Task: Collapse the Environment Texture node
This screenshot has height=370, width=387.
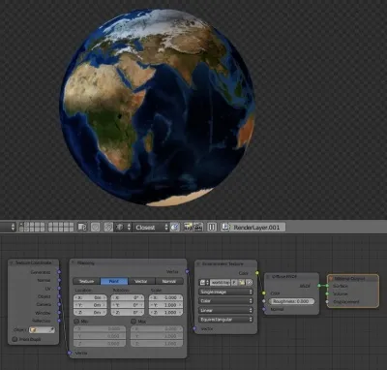Action: coord(198,264)
